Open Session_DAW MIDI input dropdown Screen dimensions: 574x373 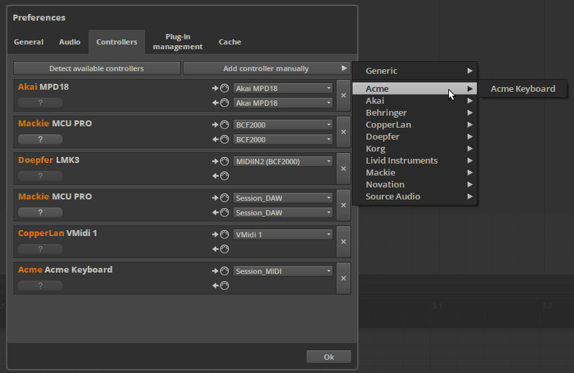click(x=283, y=198)
